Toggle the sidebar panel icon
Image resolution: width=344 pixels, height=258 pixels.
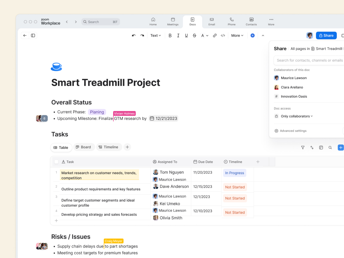point(33,35)
